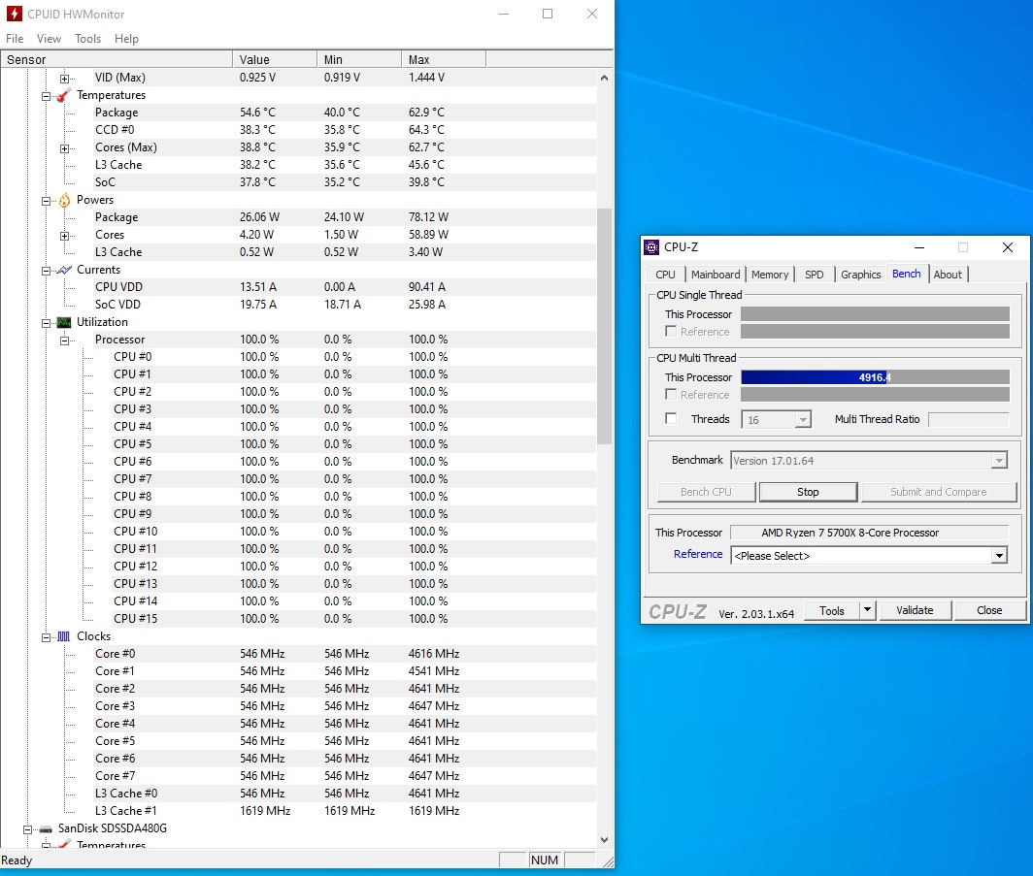Switch to the SPD tab
Viewport: 1033px width, 876px height.
pyautogui.click(x=815, y=275)
